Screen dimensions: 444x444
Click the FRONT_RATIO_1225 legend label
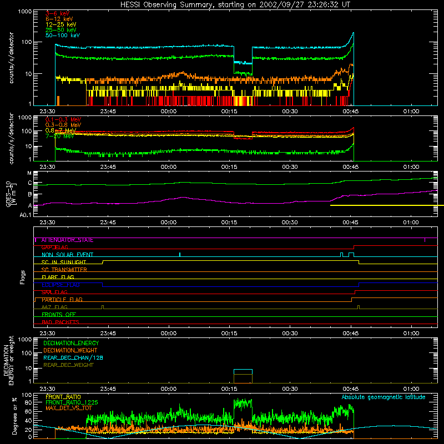click(x=72, y=403)
